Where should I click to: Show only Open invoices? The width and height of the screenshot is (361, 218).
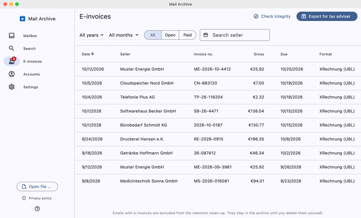(170, 35)
